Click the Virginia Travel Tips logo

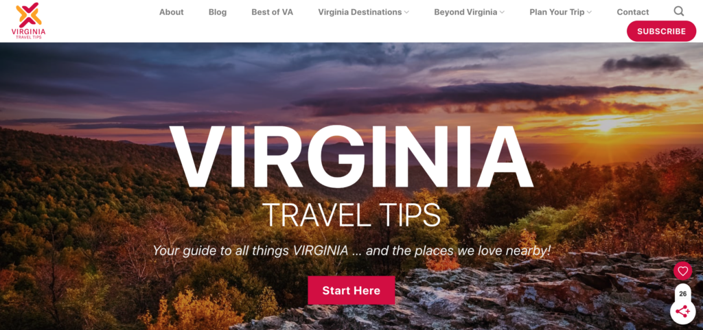pos(28,21)
